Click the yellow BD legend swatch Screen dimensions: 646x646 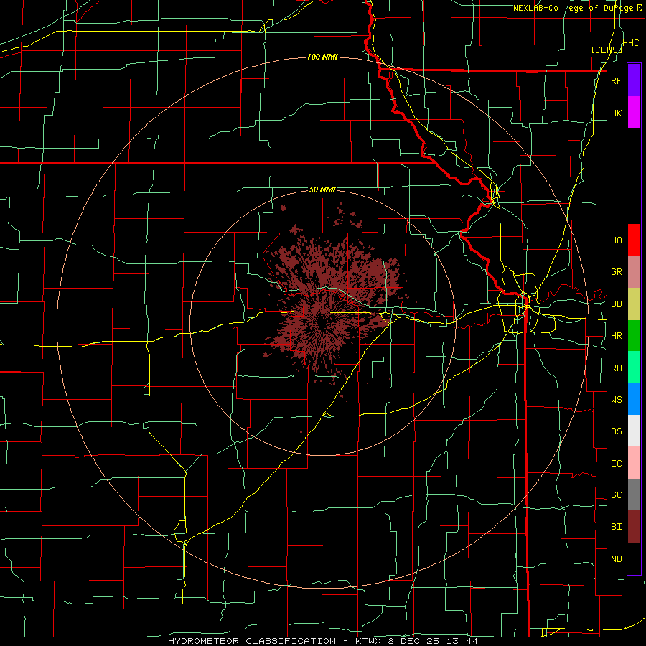click(x=634, y=304)
